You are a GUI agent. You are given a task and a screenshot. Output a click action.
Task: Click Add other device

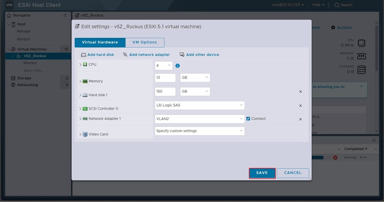202,55
